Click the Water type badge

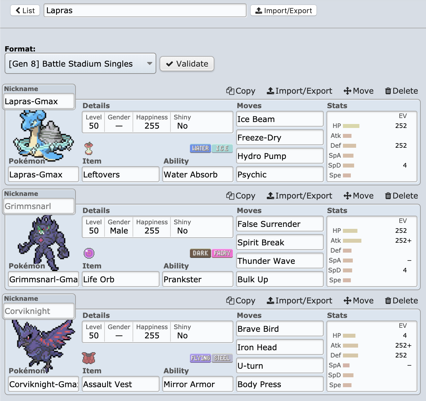200,148
